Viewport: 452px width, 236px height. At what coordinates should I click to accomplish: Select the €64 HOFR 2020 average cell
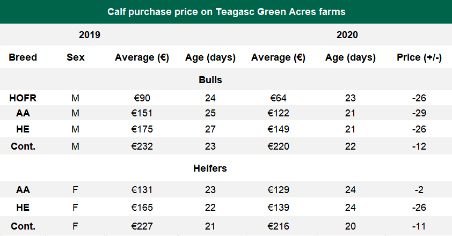coord(279,98)
